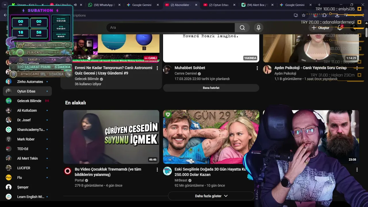Screen dimensions: 368x207
Task: Select the active Abonelikler tab
Action: tap(181, 5)
